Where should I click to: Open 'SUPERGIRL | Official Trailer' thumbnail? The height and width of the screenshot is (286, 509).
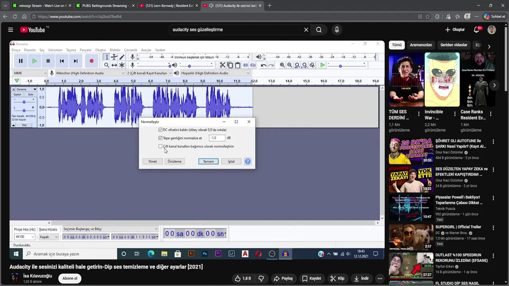411,237
